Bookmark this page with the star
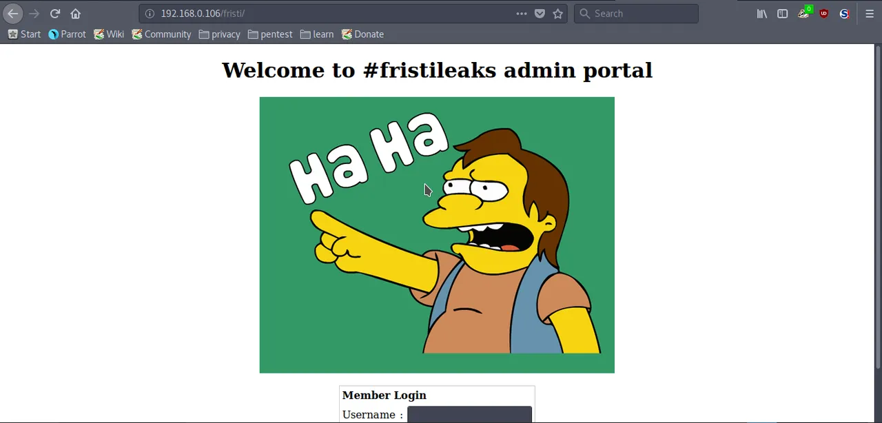The image size is (882, 423). (558, 13)
